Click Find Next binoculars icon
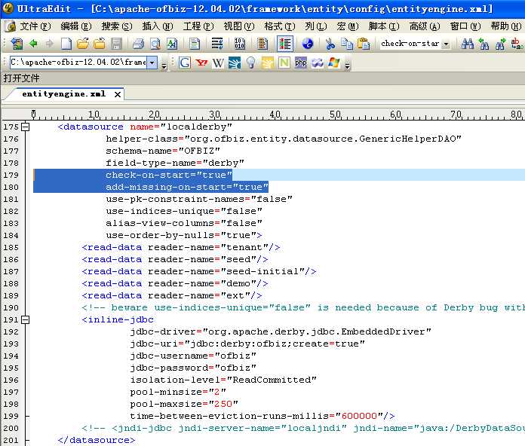Image resolution: width=525 pixels, height=446 pixels. [500, 44]
